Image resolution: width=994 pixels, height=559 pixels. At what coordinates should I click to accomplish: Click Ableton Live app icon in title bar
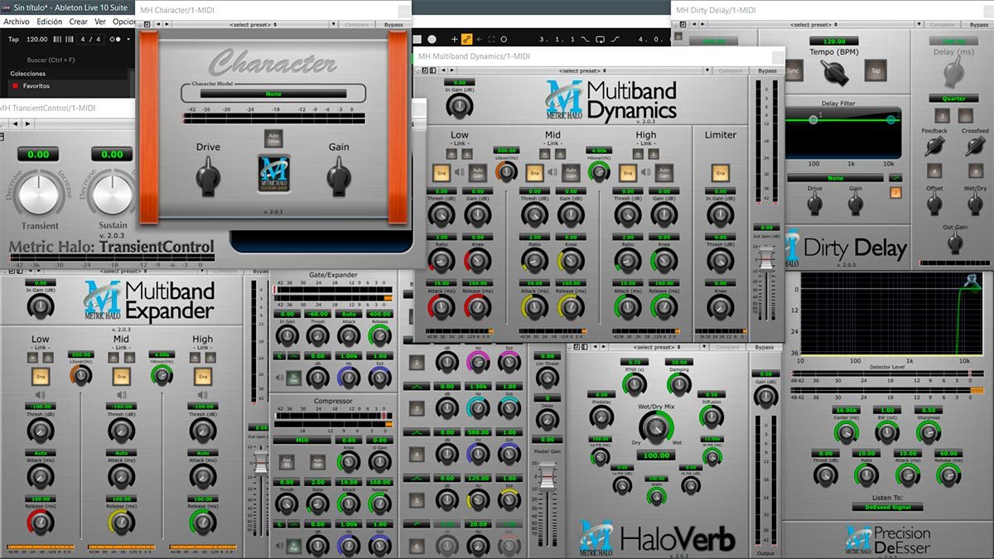coord(7,7)
